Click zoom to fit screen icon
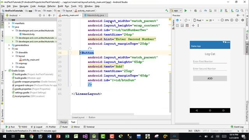Image resolution: width=249 pixels, height=140 pixels. (237, 20)
